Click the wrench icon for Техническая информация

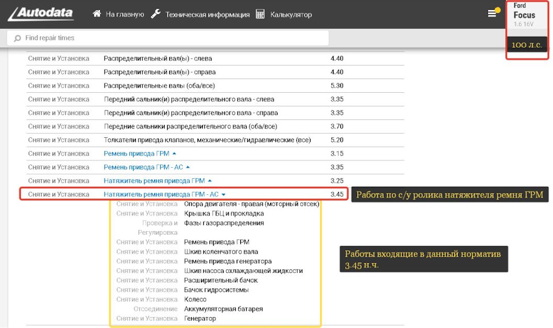156,14
